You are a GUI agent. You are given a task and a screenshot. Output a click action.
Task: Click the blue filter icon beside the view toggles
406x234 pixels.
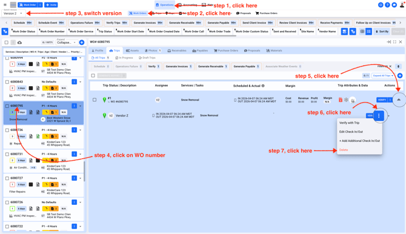(x=353, y=32)
